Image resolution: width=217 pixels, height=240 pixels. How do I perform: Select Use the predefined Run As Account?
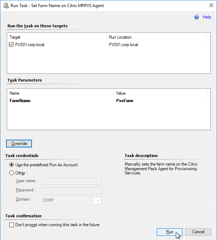pos(11,165)
